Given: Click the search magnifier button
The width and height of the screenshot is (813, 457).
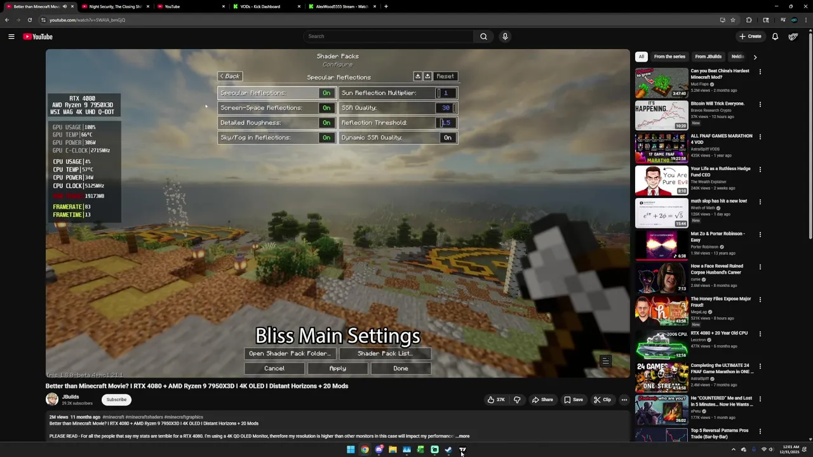Looking at the screenshot, I should click(483, 36).
